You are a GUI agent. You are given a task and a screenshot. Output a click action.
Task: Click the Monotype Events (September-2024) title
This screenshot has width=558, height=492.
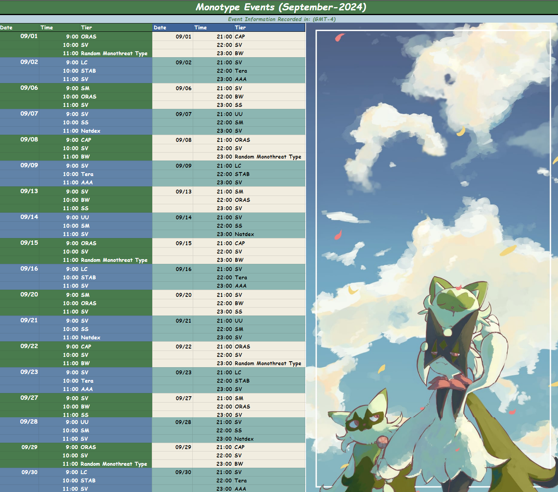click(x=281, y=7)
